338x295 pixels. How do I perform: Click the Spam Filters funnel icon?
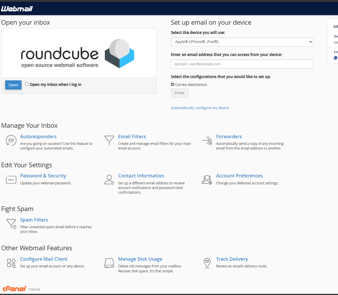tap(11, 224)
